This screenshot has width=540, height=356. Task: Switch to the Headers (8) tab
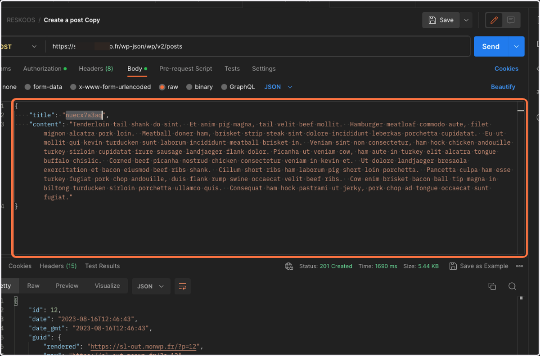coord(96,69)
